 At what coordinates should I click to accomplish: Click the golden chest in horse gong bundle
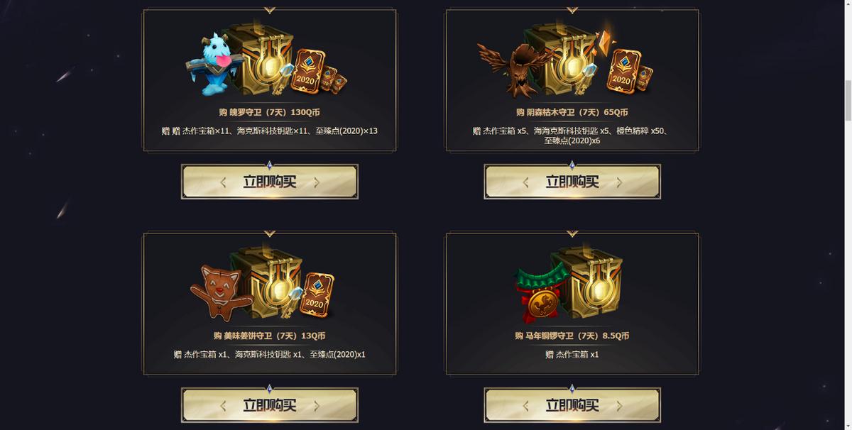[x=589, y=284]
